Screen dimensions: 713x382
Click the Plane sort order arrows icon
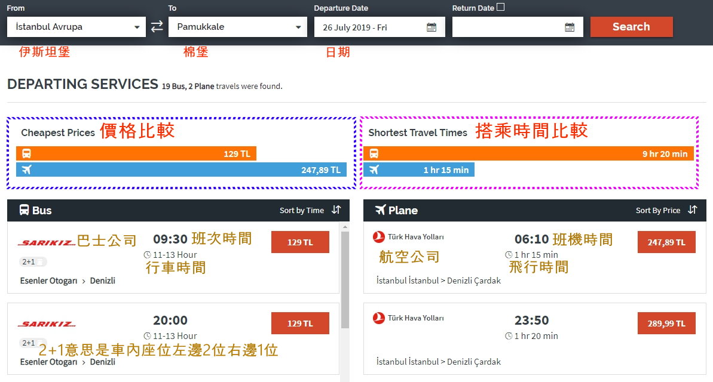click(692, 210)
